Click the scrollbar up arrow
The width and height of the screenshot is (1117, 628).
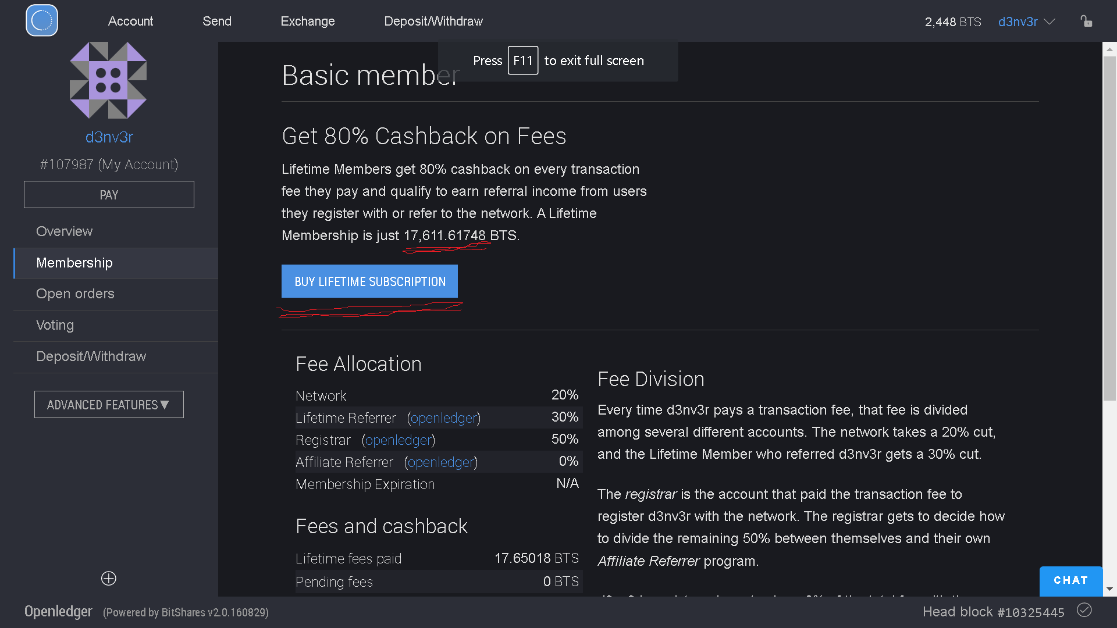pos(1109,49)
